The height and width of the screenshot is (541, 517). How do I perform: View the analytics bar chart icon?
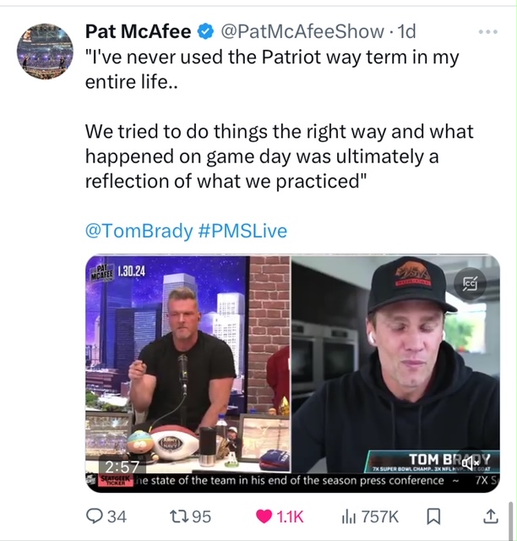click(349, 516)
